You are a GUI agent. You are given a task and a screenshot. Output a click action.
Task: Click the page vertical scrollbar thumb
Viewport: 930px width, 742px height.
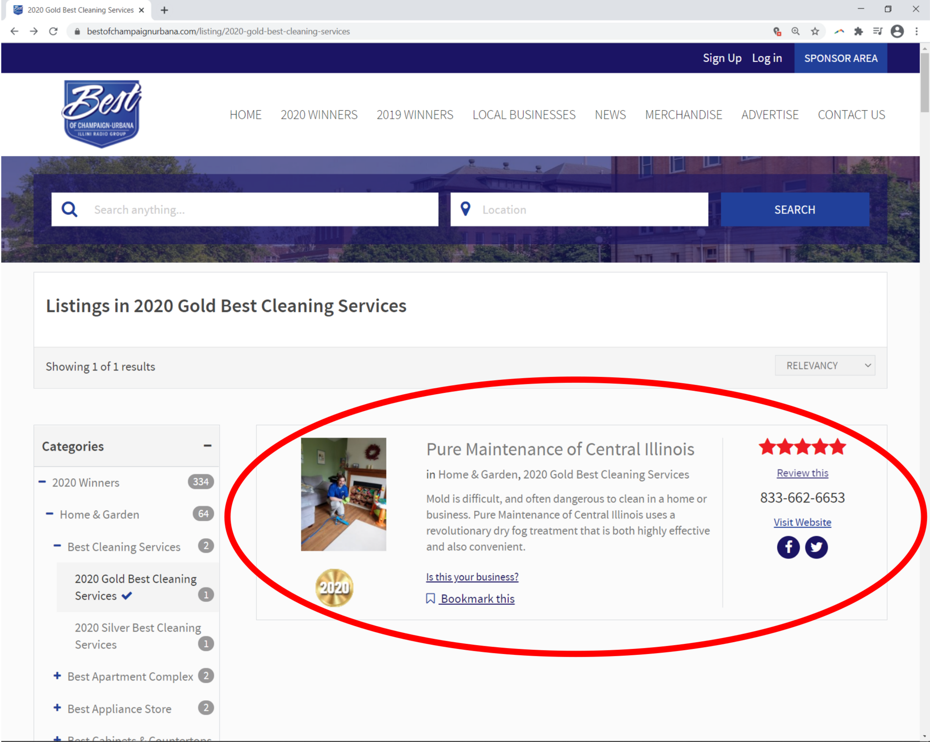(x=925, y=82)
